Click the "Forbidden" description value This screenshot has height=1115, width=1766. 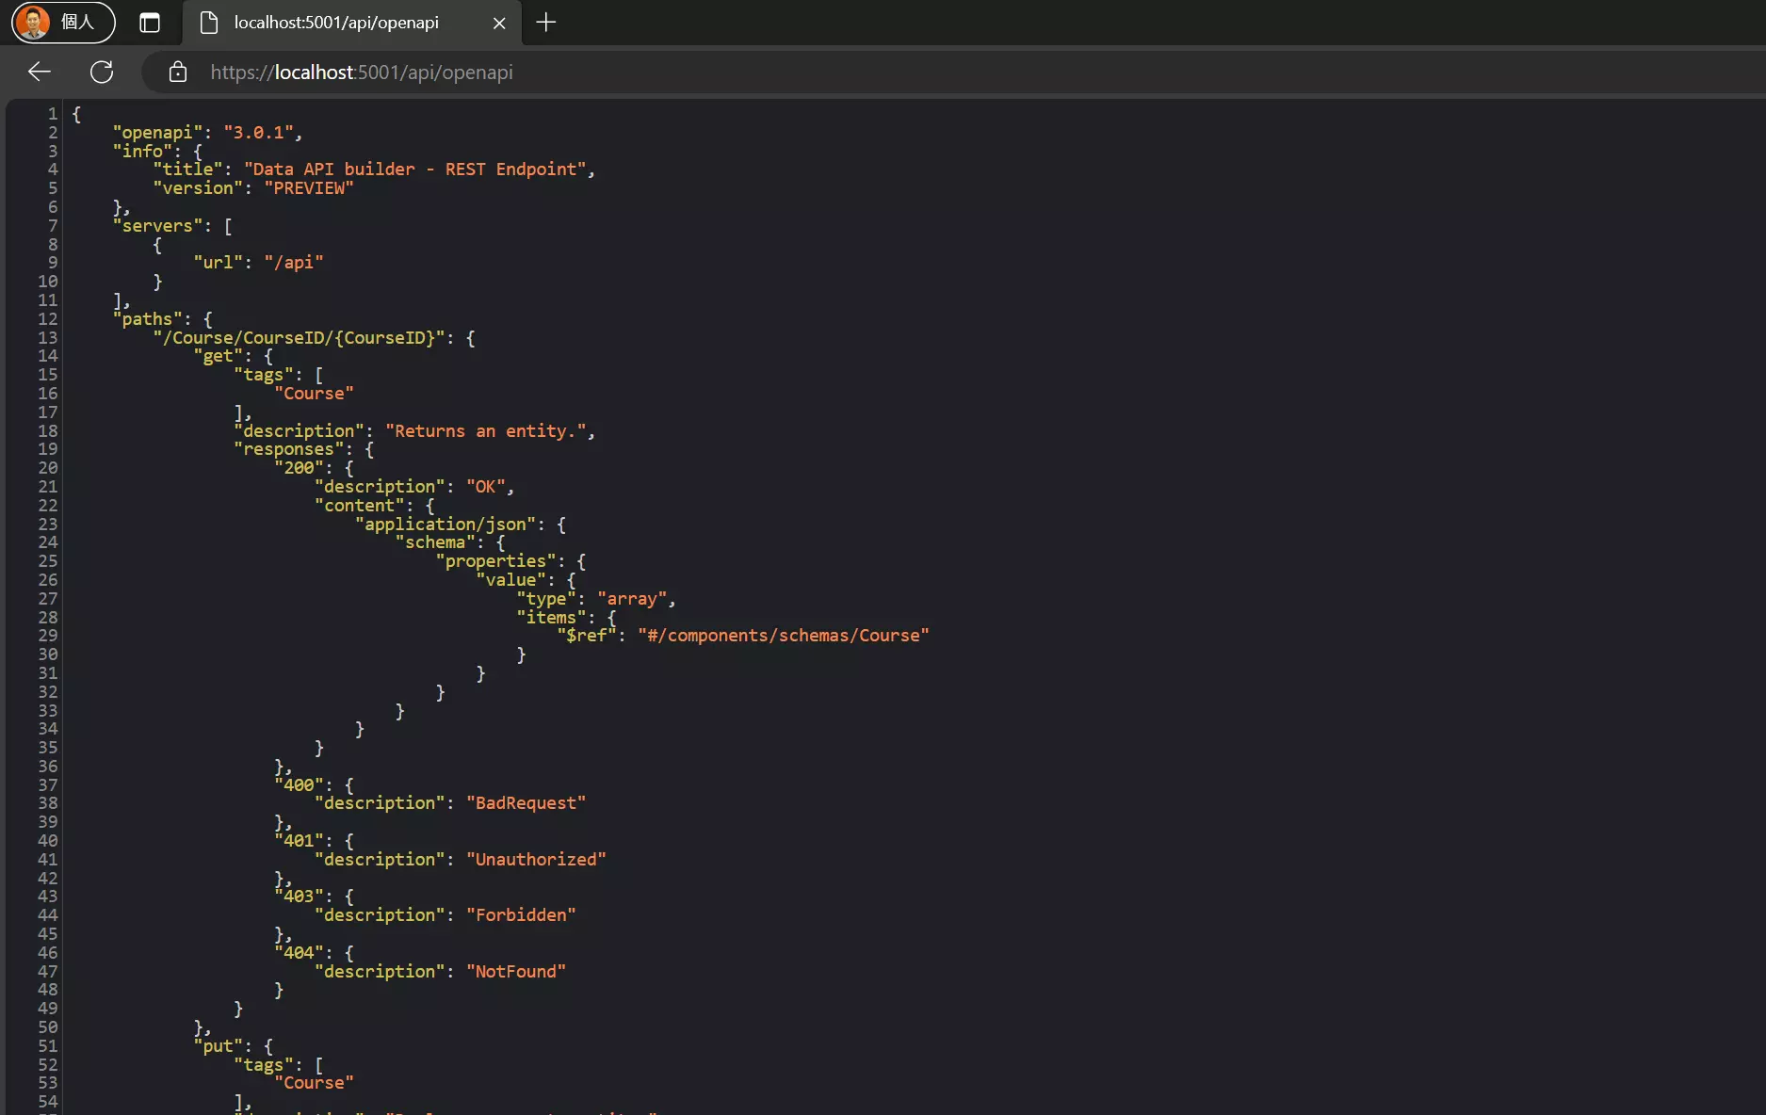(521, 915)
